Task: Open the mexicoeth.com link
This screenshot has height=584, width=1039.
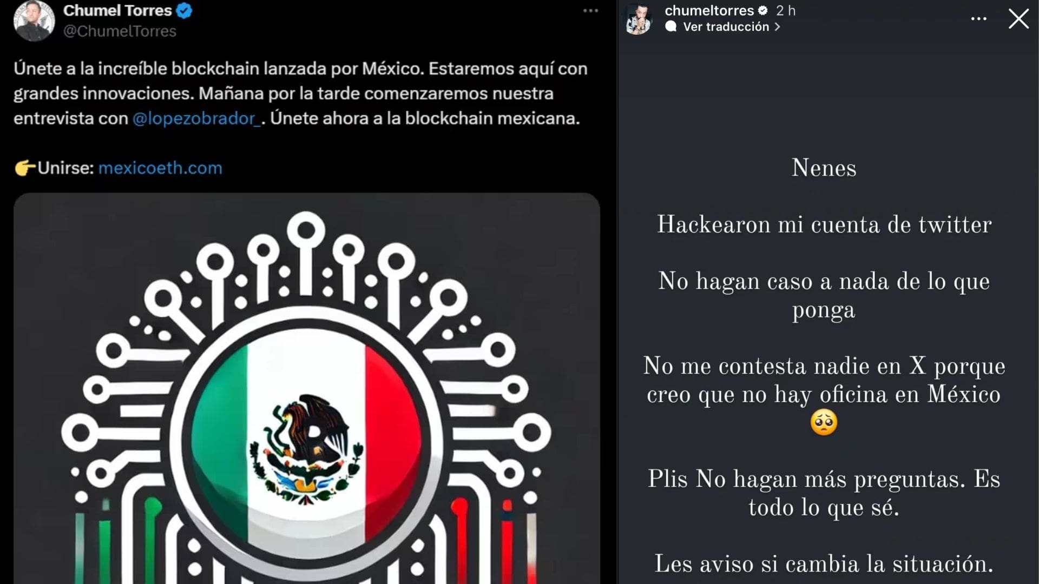Action: [160, 168]
